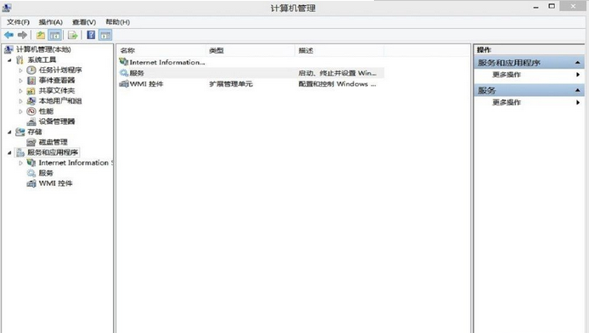Sort list by 描述 column header
This screenshot has height=333, width=589.
click(x=340, y=51)
